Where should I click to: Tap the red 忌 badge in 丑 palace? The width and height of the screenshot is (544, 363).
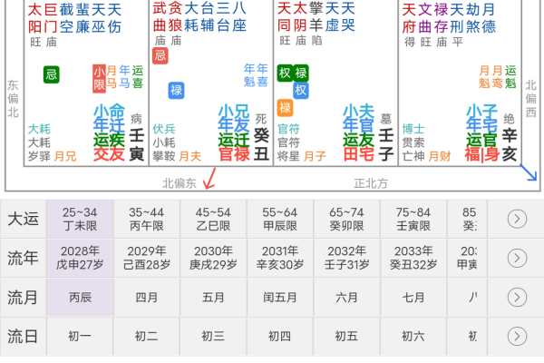pos(160,55)
